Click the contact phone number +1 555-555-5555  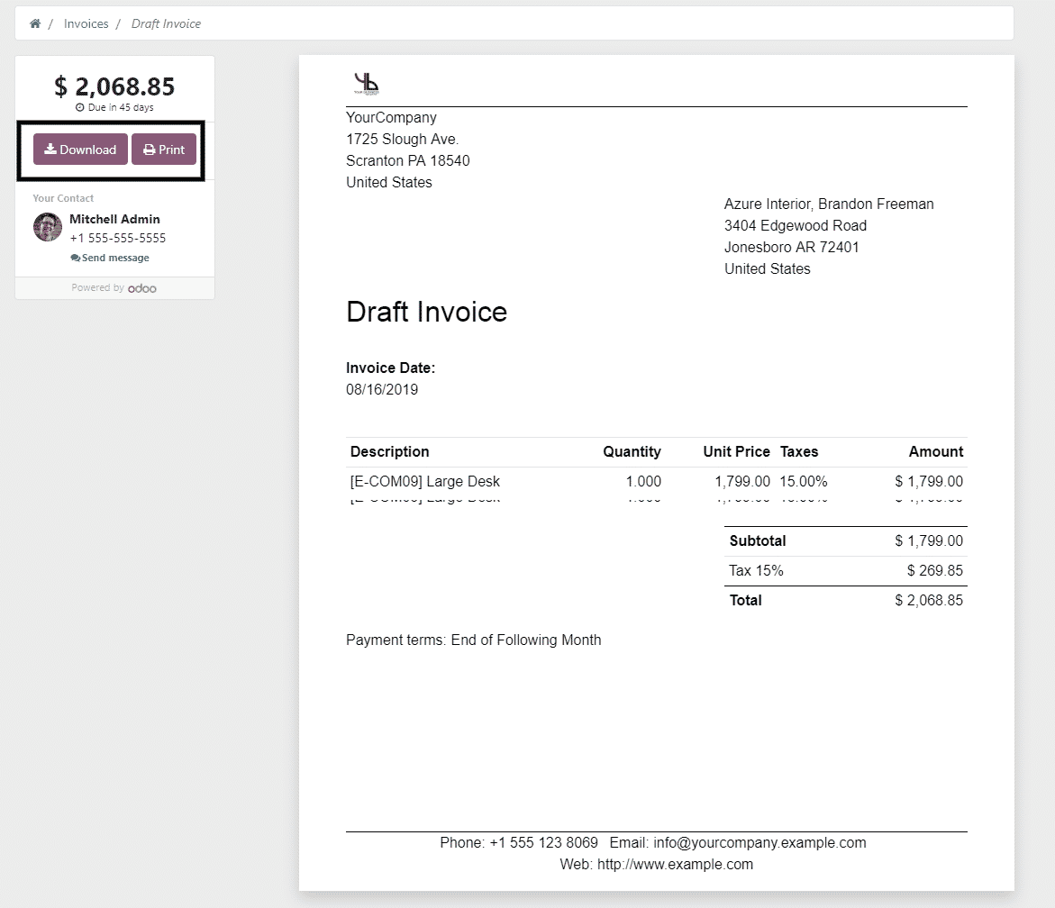tap(118, 239)
